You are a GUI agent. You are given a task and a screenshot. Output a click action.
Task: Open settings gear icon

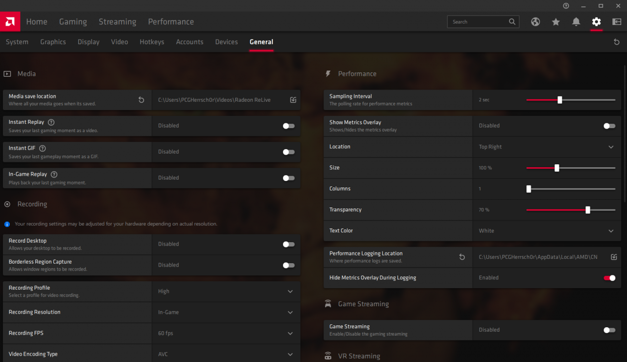596,22
